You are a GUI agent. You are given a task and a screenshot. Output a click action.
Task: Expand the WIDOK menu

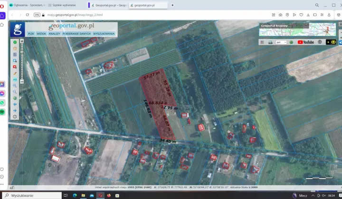pyautogui.click(x=41, y=34)
